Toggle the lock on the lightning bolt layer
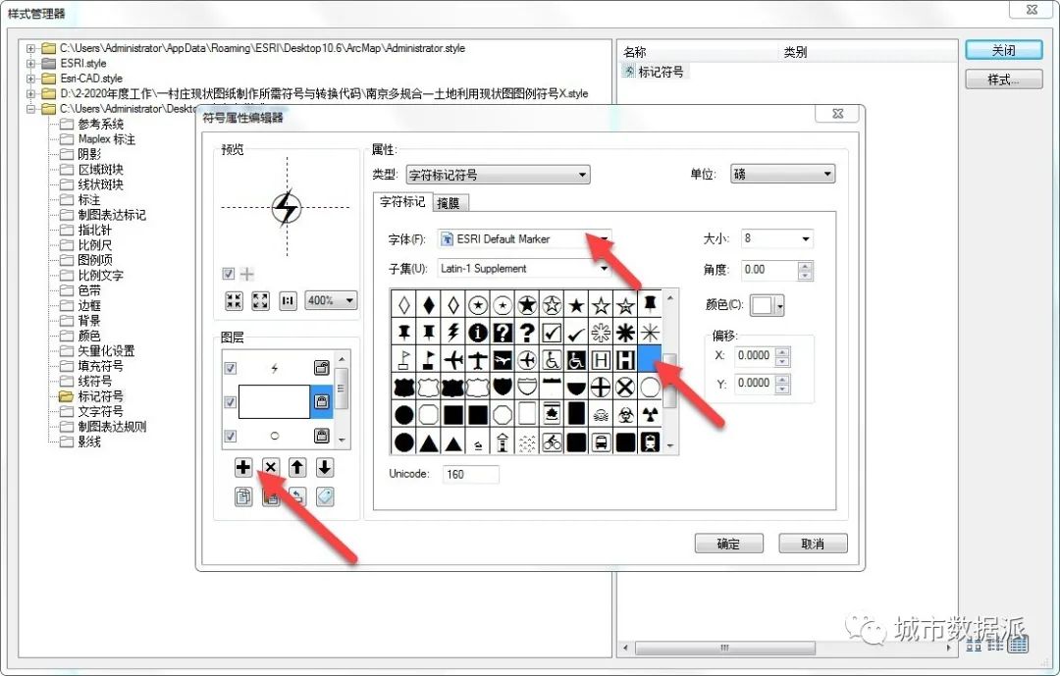This screenshot has height=676, width=1060. [x=322, y=368]
